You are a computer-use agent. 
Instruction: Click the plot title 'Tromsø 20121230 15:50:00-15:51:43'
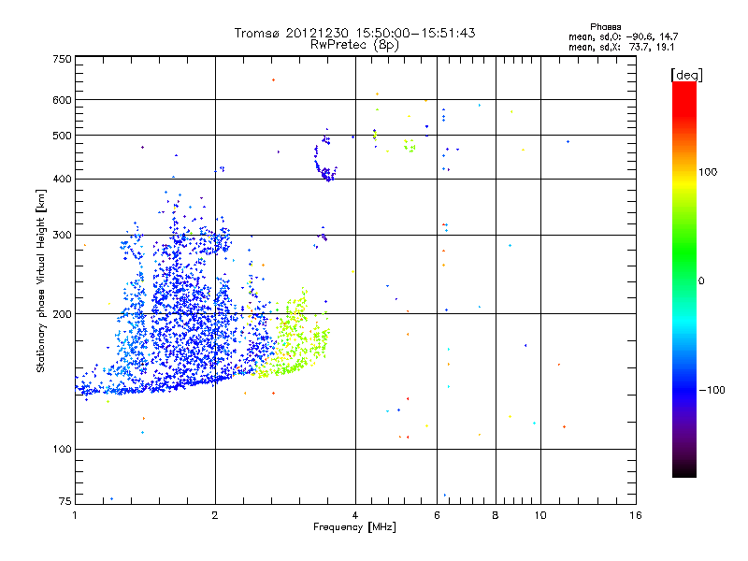point(354,33)
